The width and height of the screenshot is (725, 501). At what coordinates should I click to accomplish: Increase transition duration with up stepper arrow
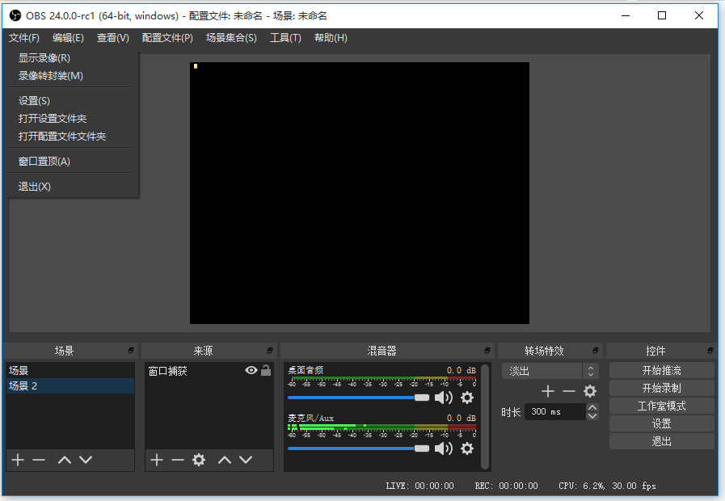click(592, 407)
